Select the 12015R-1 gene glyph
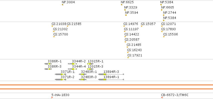Image resolution: width=213 pixels, height=99 pixels. (90, 64)
